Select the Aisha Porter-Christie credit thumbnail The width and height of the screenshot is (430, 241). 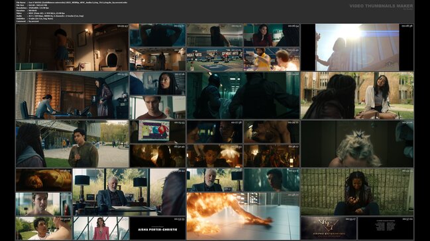pyautogui.click(x=158, y=228)
